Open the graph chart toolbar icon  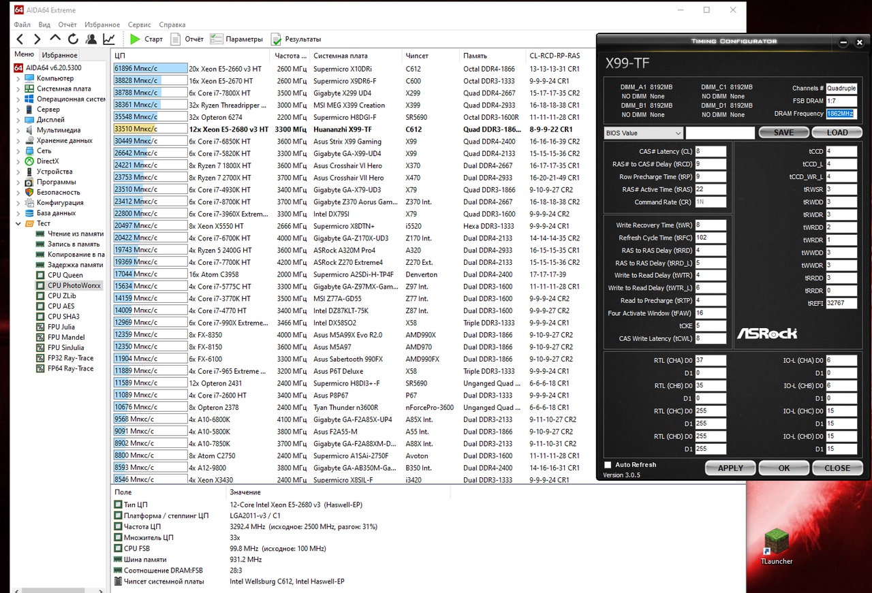coord(108,39)
